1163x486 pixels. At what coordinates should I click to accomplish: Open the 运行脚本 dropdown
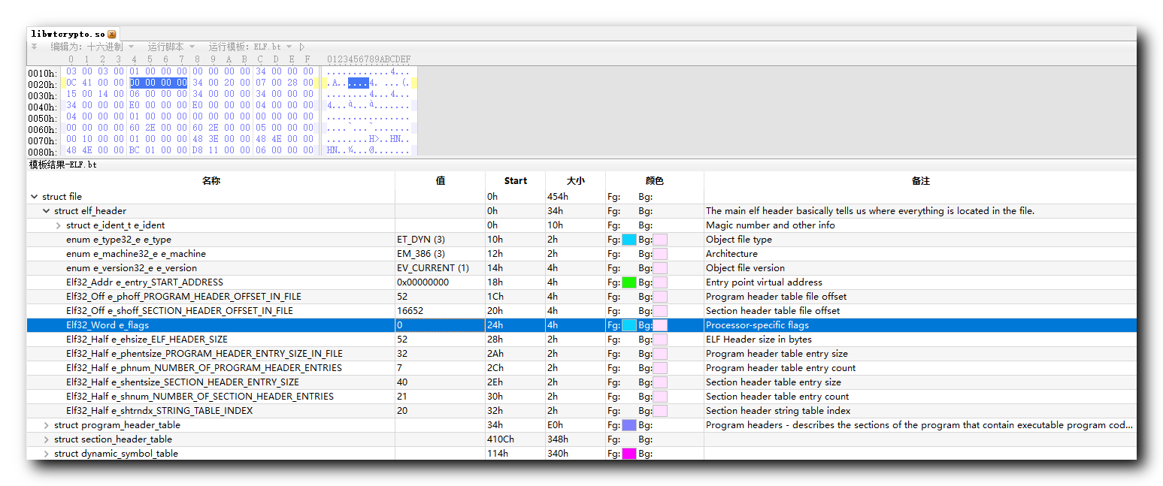pyautogui.click(x=171, y=47)
